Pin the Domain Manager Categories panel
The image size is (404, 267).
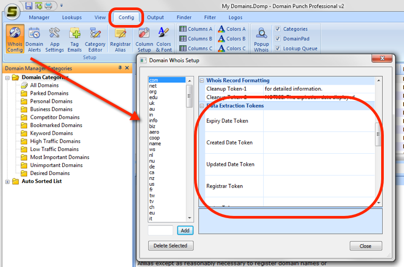pyautogui.click(x=120, y=68)
